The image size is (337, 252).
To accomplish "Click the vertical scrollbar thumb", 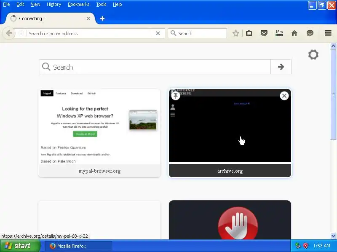I will [x=333, y=94].
